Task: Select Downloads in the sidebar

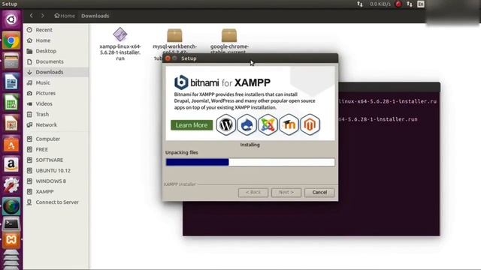Action: [x=56, y=72]
